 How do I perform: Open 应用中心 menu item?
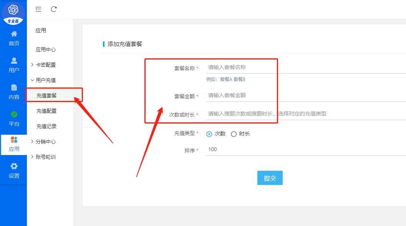tap(46, 49)
